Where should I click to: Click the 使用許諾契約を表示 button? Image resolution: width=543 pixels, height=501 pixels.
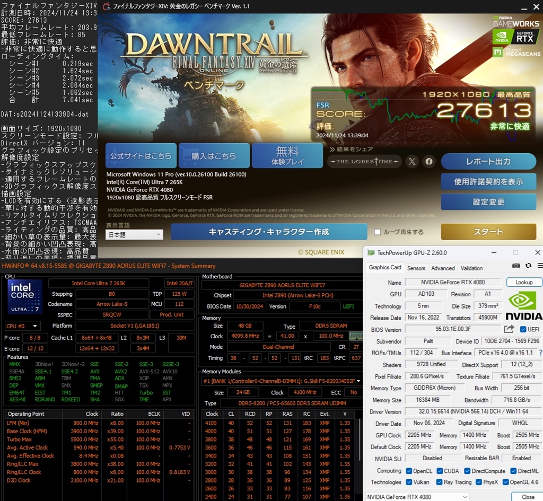(488, 182)
